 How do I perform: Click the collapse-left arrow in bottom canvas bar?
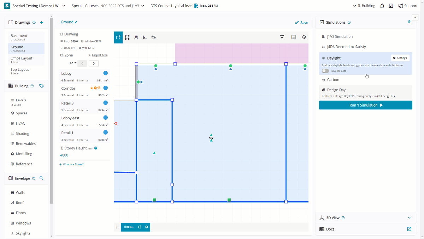(117, 227)
